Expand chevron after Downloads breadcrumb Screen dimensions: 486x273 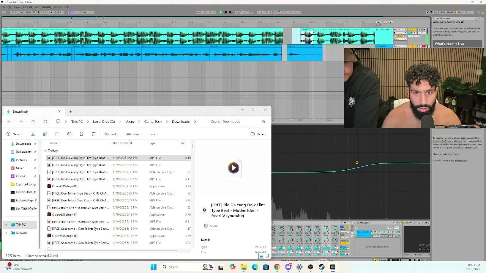pyautogui.click(x=195, y=122)
